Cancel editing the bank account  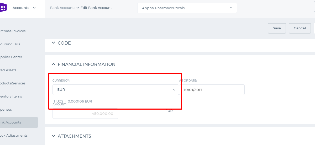(x=300, y=28)
